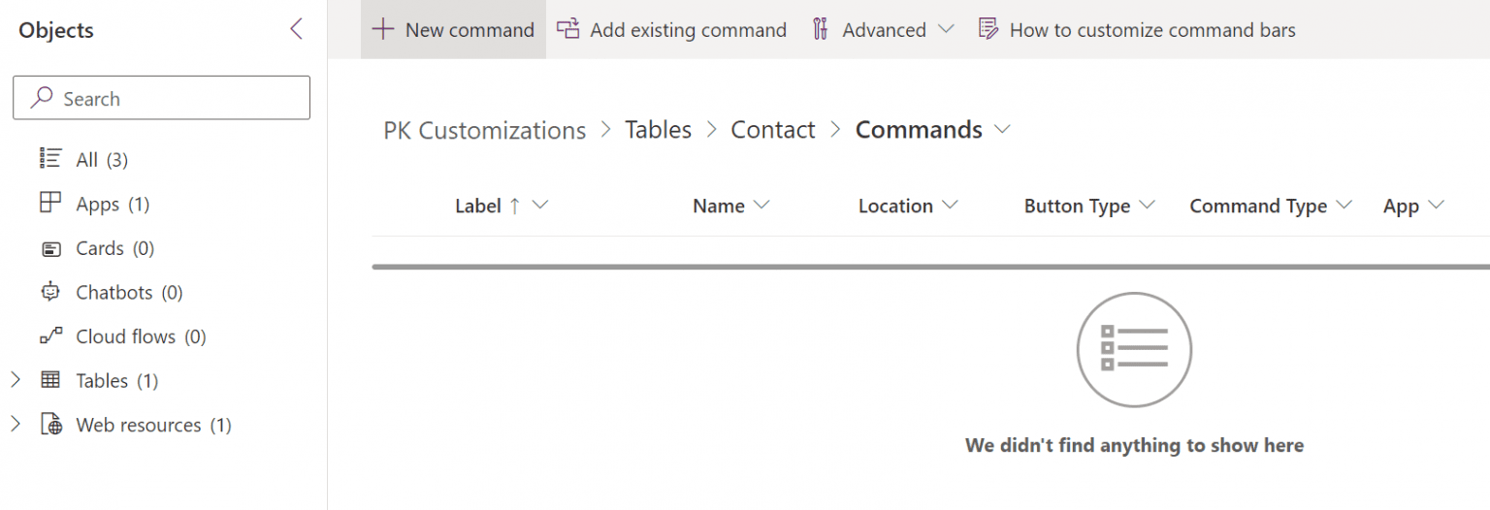
Task: Expand the Web resources tree node
Action: pyautogui.click(x=16, y=425)
